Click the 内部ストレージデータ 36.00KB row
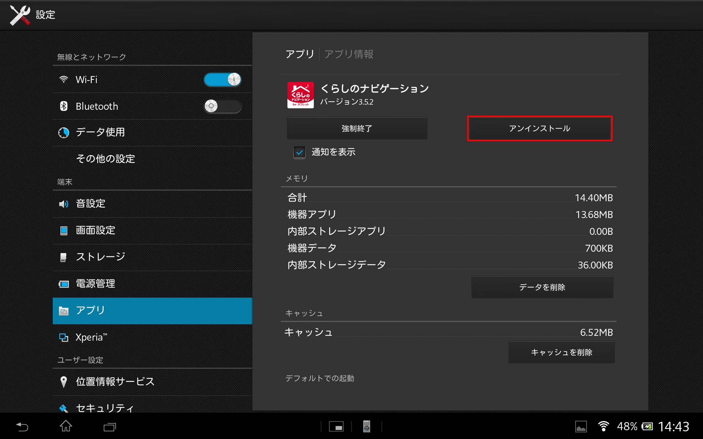The image size is (703, 439). click(x=450, y=265)
